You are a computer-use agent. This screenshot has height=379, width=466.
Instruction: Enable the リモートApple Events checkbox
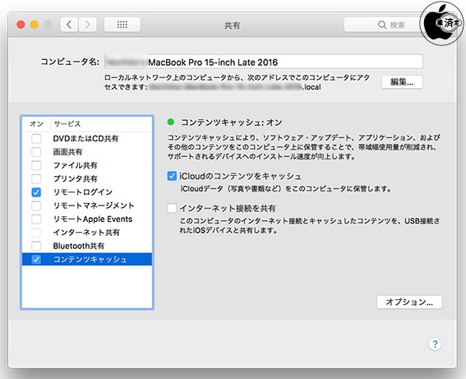(36, 219)
